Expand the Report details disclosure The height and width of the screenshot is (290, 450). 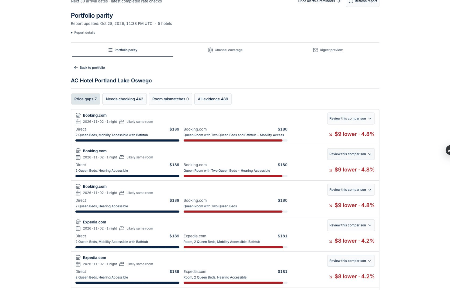pyautogui.click(x=83, y=33)
